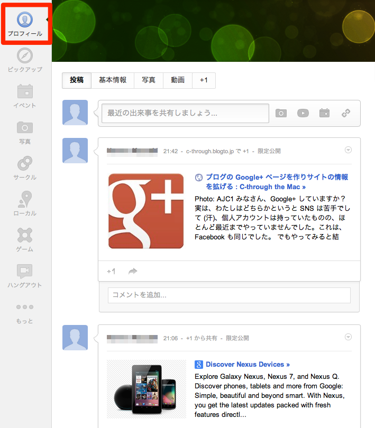Attach a video using share box play icon

click(x=303, y=113)
